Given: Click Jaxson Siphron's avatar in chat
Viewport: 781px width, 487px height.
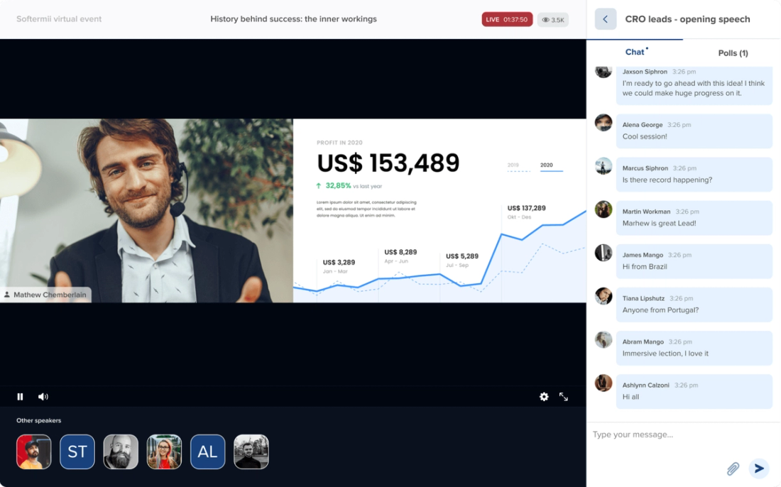Looking at the screenshot, I should click(x=603, y=72).
